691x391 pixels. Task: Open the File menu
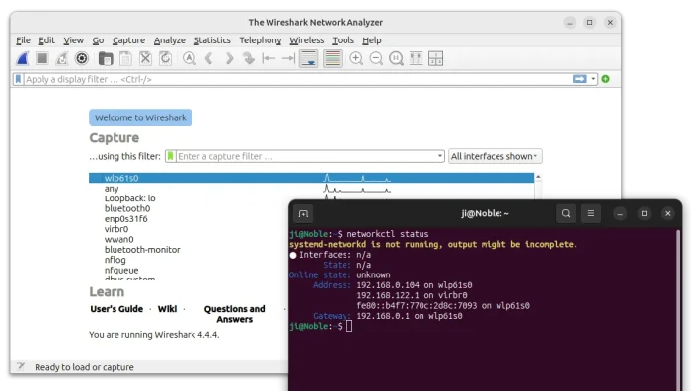click(23, 40)
